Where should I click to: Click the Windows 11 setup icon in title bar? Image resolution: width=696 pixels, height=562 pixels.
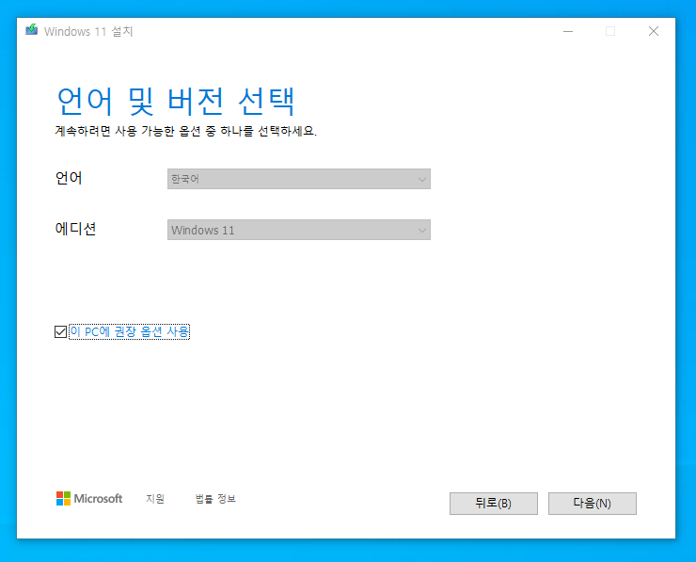[x=32, y=30]
